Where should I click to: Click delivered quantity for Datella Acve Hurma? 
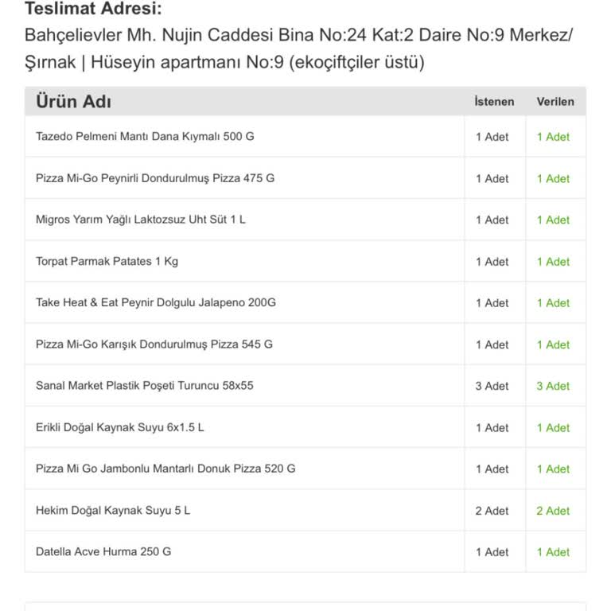(x=553, y=552)
